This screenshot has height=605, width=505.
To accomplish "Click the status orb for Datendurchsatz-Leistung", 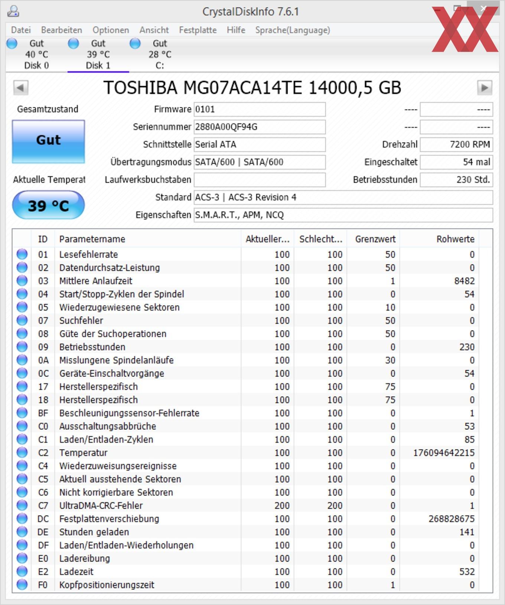I will [22, 267].
